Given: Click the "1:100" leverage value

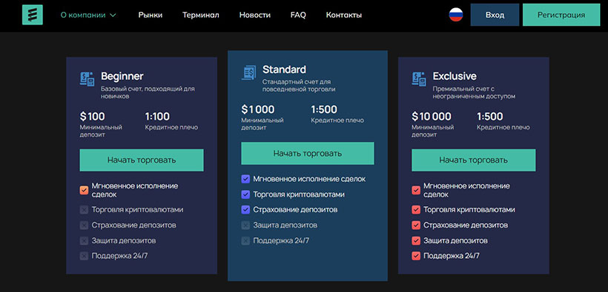Looking at the screenshot, I should [157, 116].
